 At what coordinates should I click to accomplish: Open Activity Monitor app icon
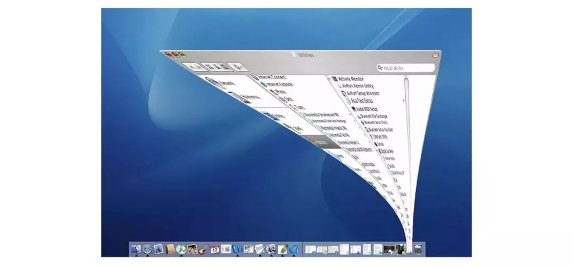click(334, 79)
